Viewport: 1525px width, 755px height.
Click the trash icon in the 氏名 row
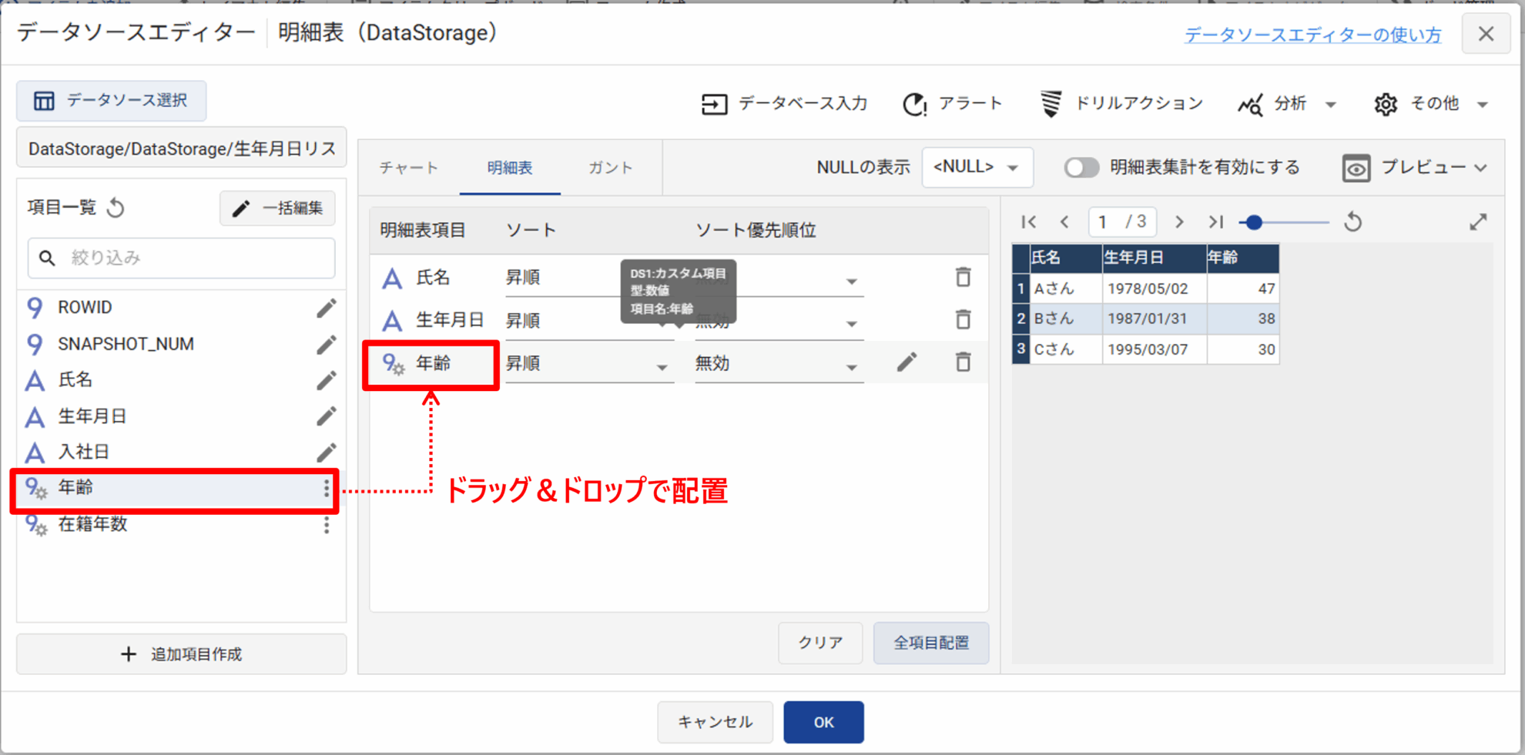963,277
